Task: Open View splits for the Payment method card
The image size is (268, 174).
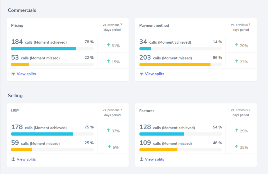Action: 154,74
